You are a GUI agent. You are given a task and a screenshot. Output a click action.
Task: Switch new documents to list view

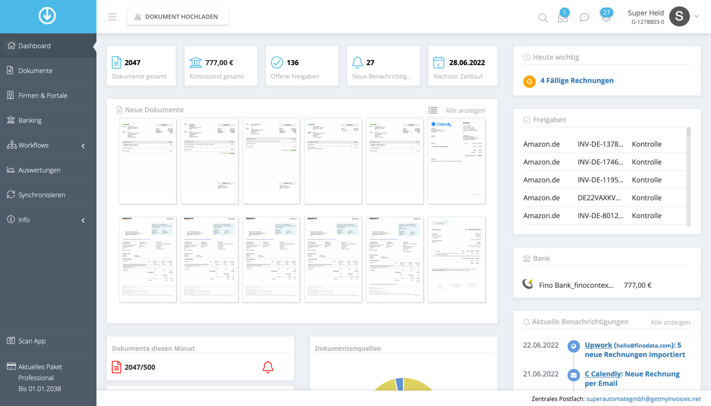(433, 110)
